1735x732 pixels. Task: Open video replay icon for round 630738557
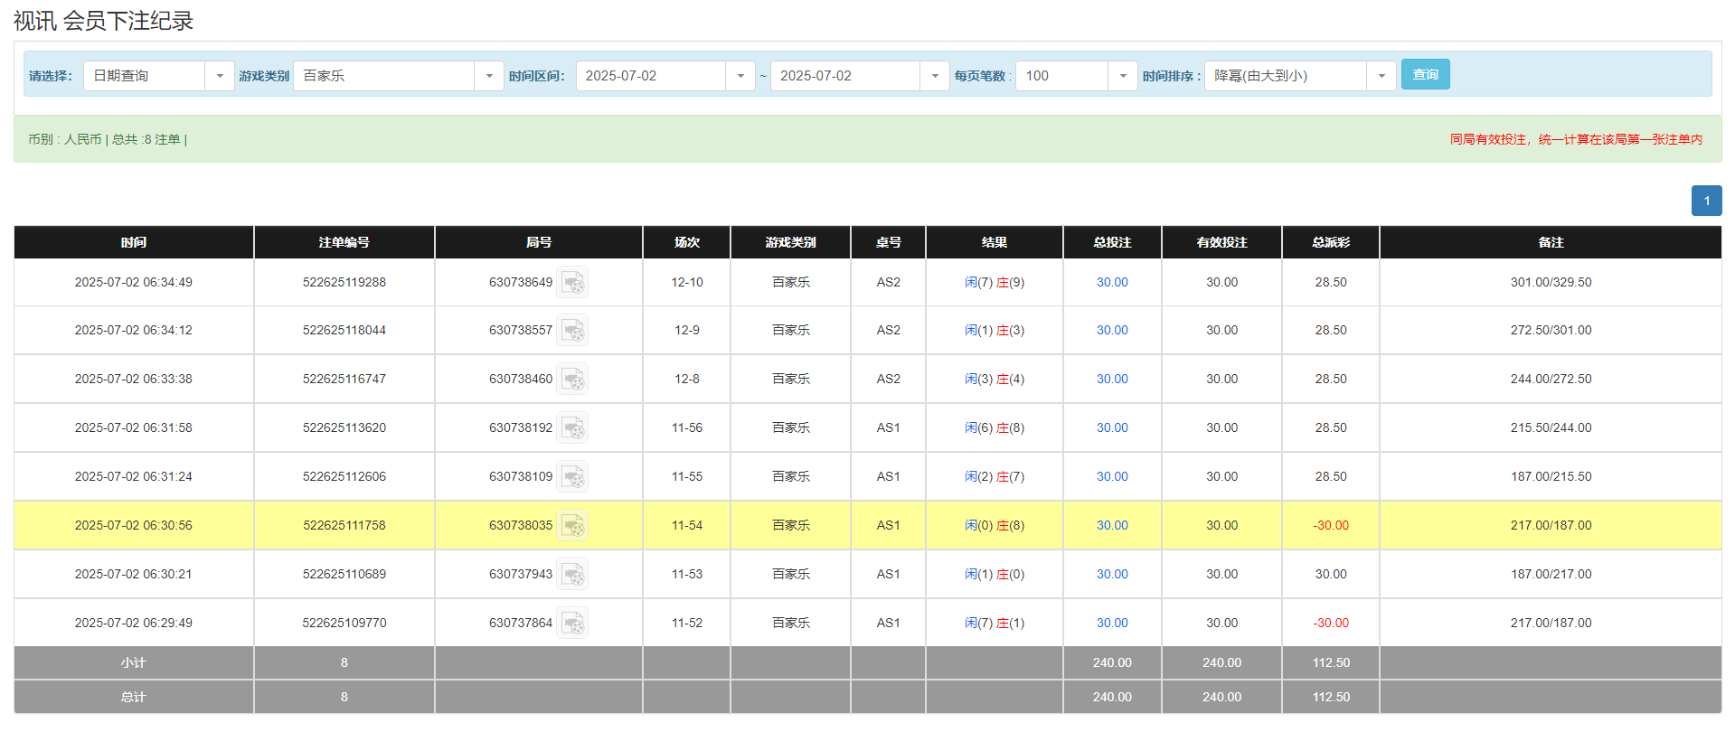[572, 331]
